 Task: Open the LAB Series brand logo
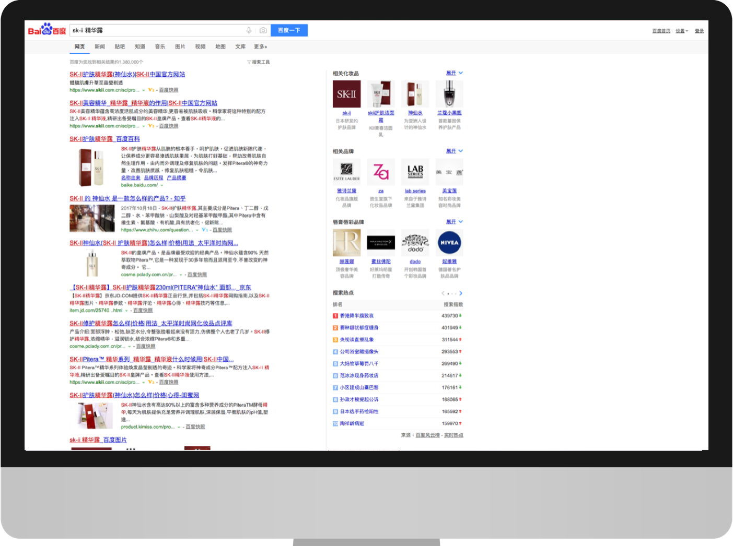pos(415,172)
